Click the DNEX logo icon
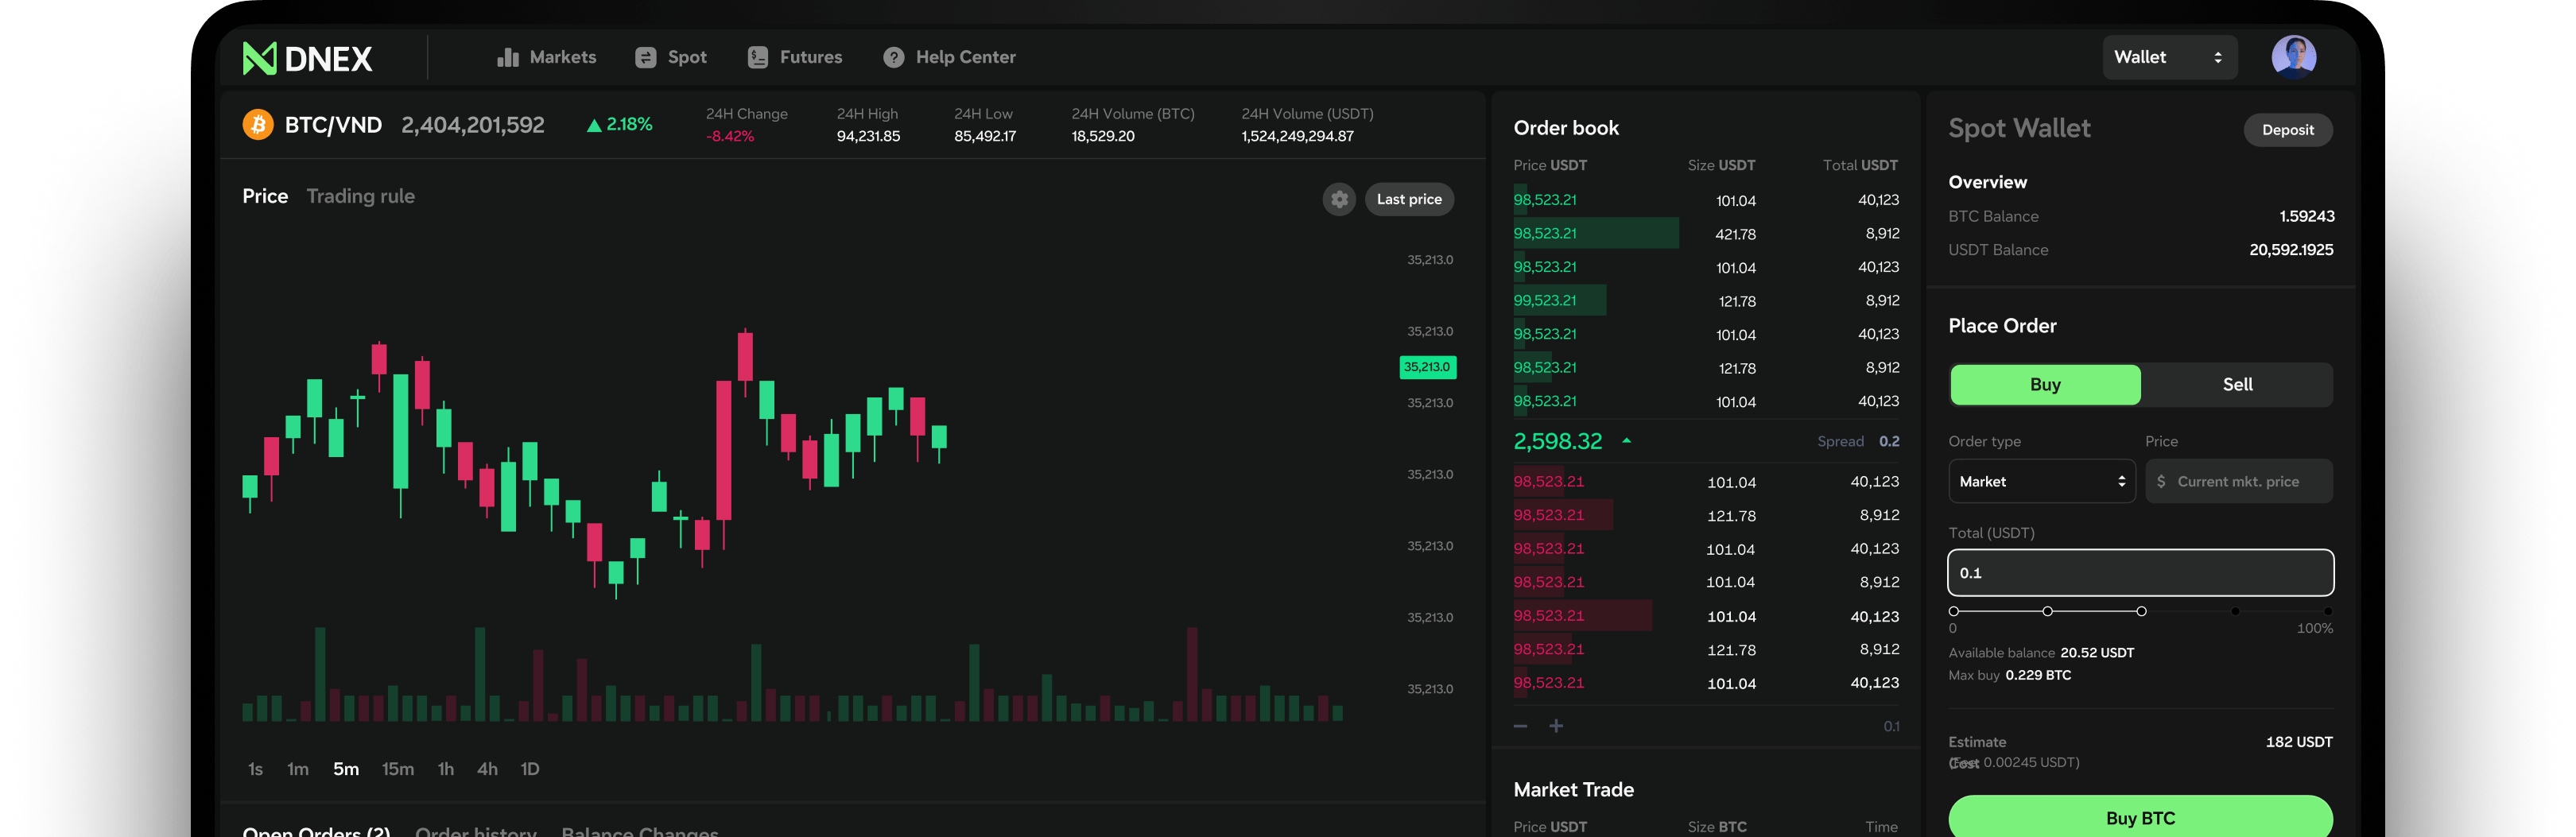 (x=259, y=58)
